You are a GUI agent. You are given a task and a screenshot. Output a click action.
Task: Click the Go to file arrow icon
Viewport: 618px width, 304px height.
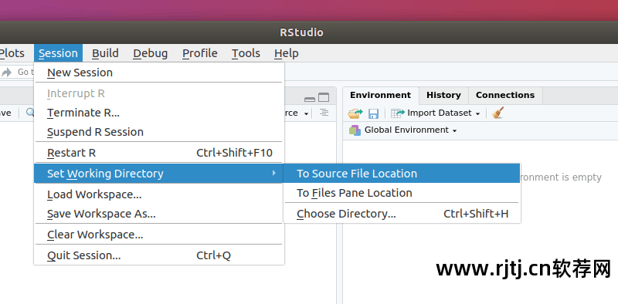7,72
